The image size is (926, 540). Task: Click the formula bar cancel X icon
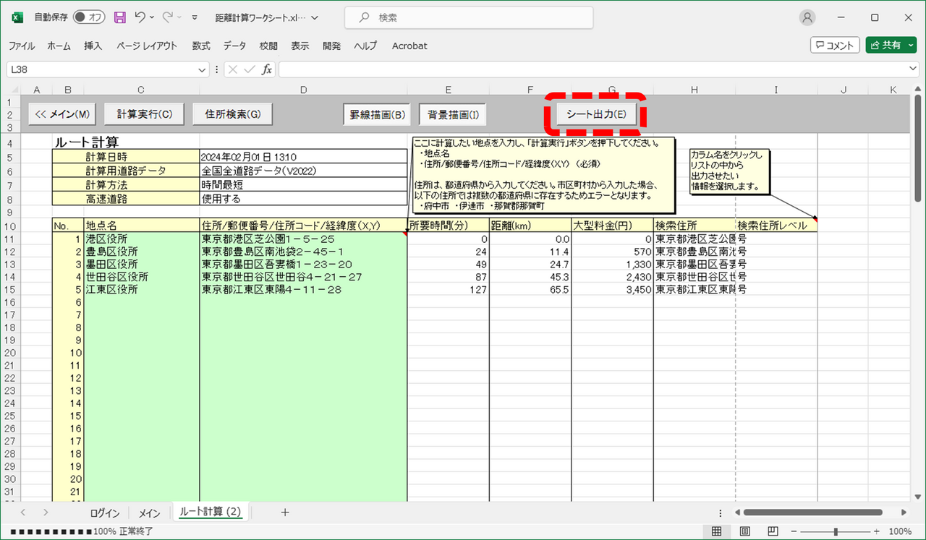click(x=233, y=69)
